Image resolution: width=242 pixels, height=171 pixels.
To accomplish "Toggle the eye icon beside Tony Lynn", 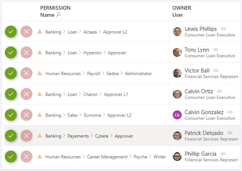I will [x=216, y=50].
